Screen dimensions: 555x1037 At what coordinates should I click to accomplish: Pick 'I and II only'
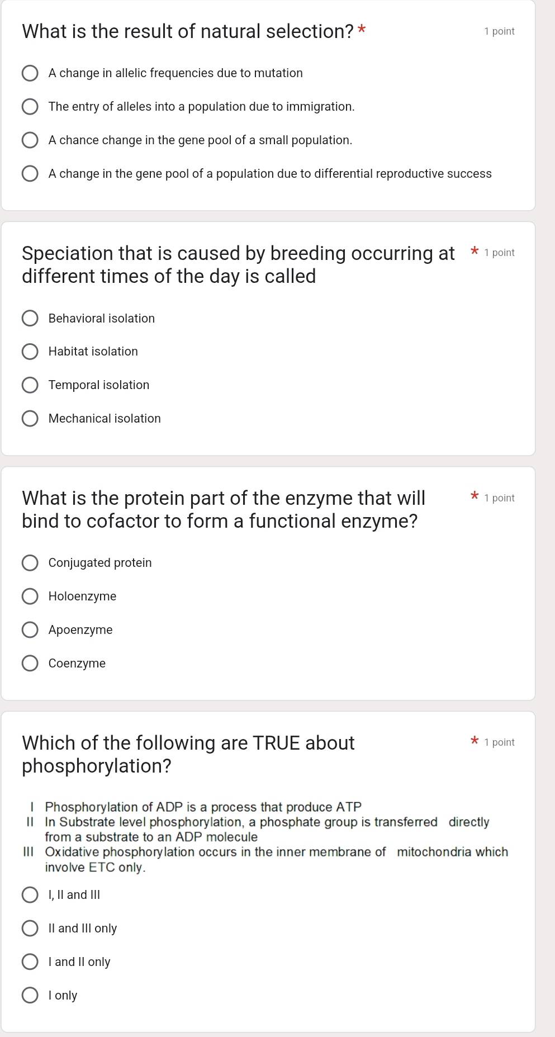[x=31, y=962]
